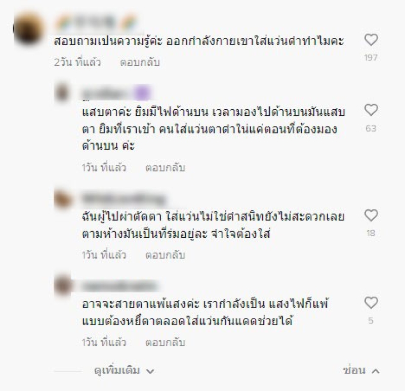Open third reply author's avatar
Viewport: 405px width, 391px height.
(62, 286)
